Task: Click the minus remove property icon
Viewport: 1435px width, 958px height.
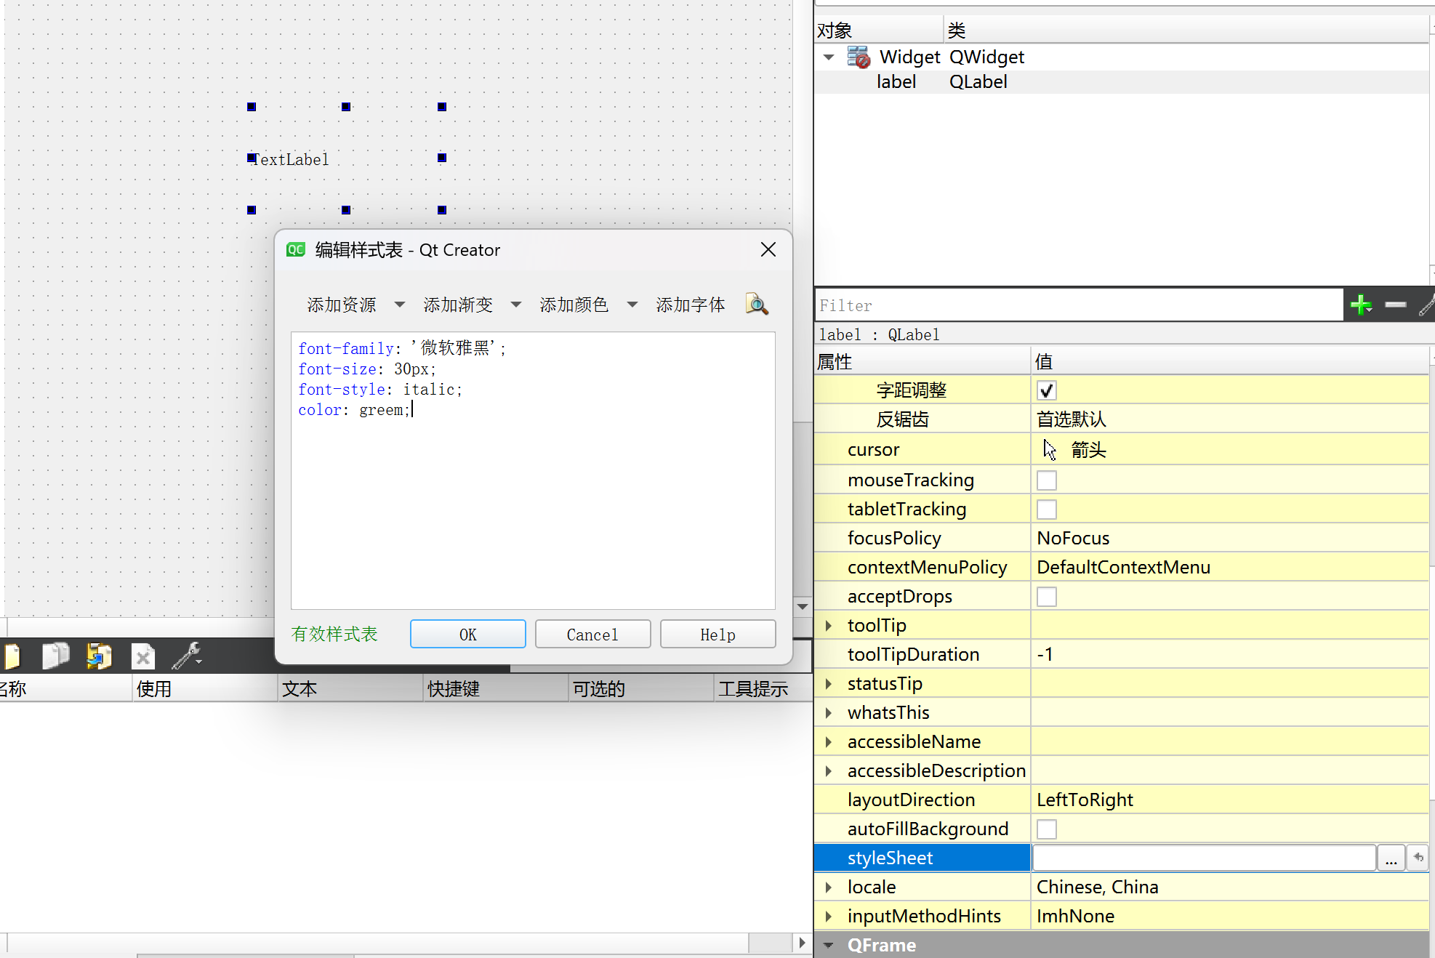Action: click(1395, 305)
